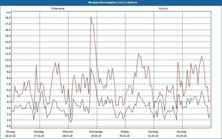Select the 9,0 y-axis value
Viewport: 222px width, 139px height.
[x=9, y=72]
